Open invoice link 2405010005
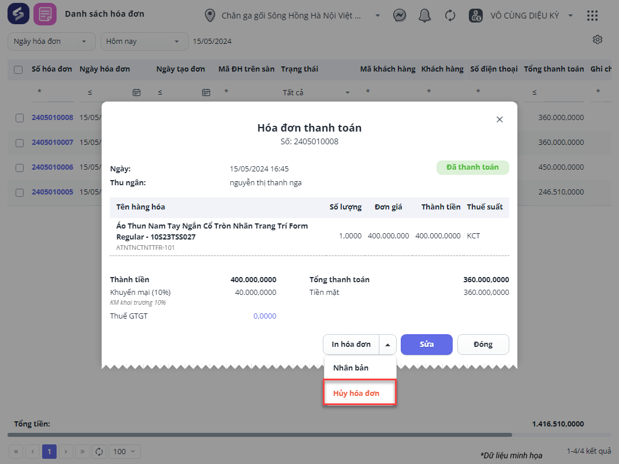 coord(53,192)
